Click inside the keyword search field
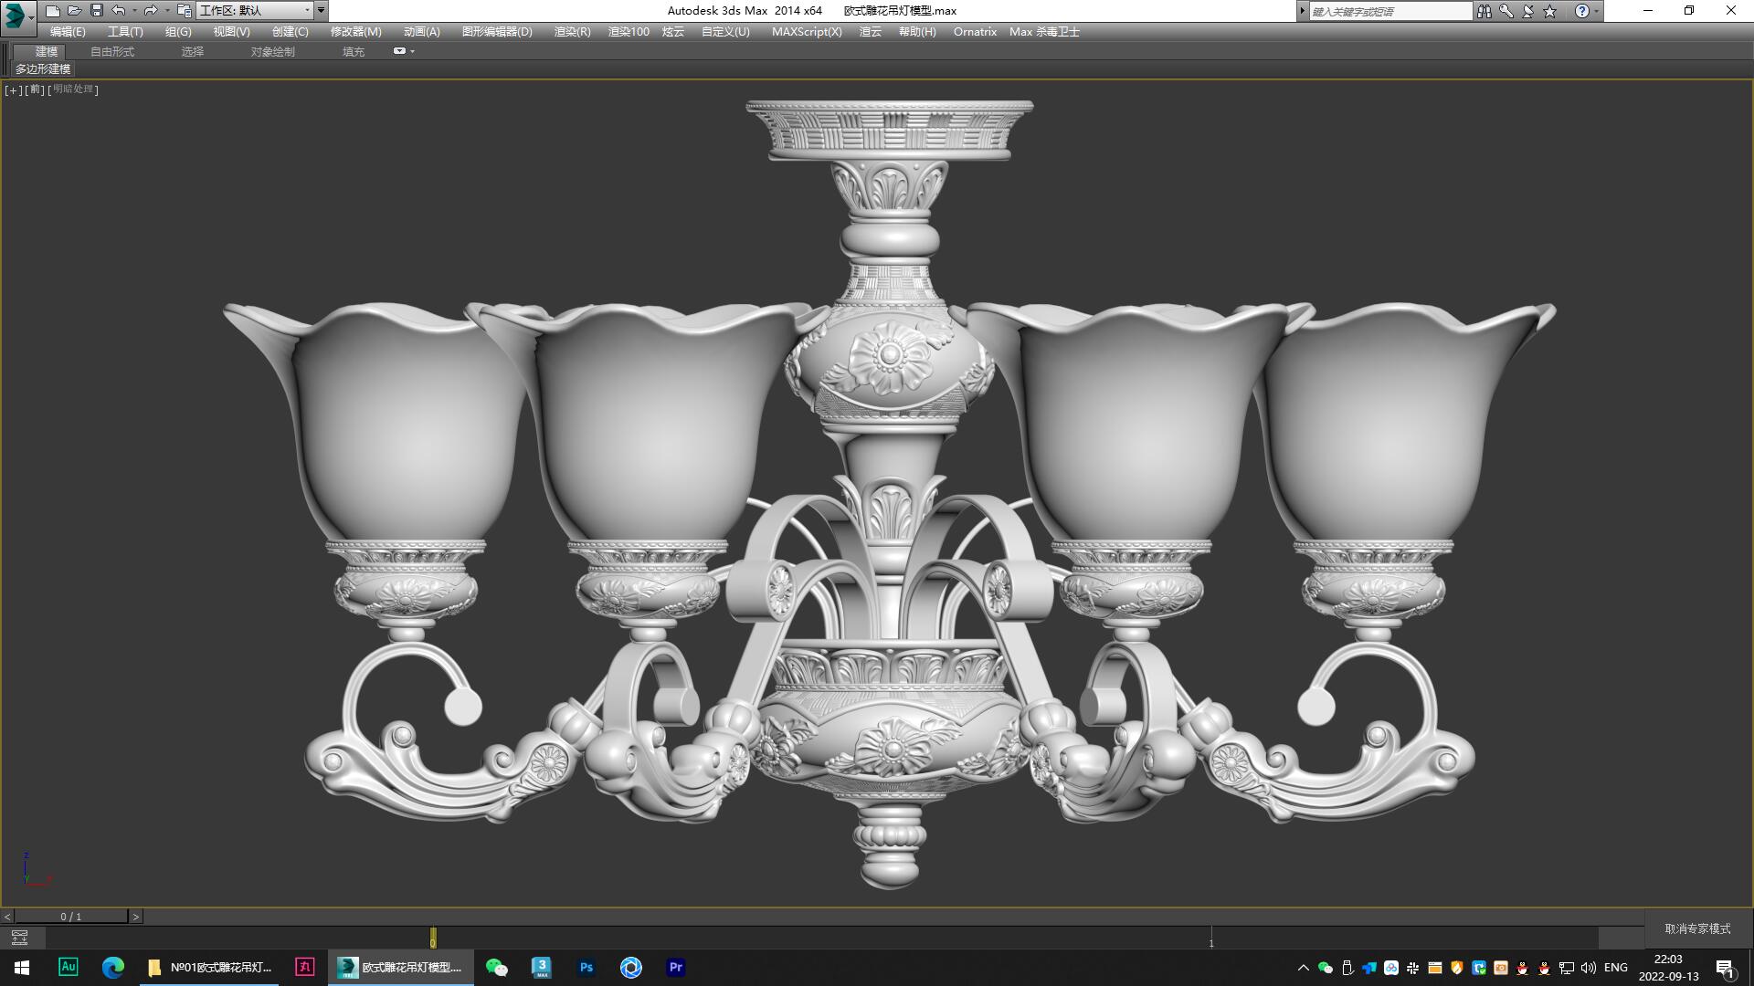This screenshot has width=1754, height=986. pos(1389,11)
